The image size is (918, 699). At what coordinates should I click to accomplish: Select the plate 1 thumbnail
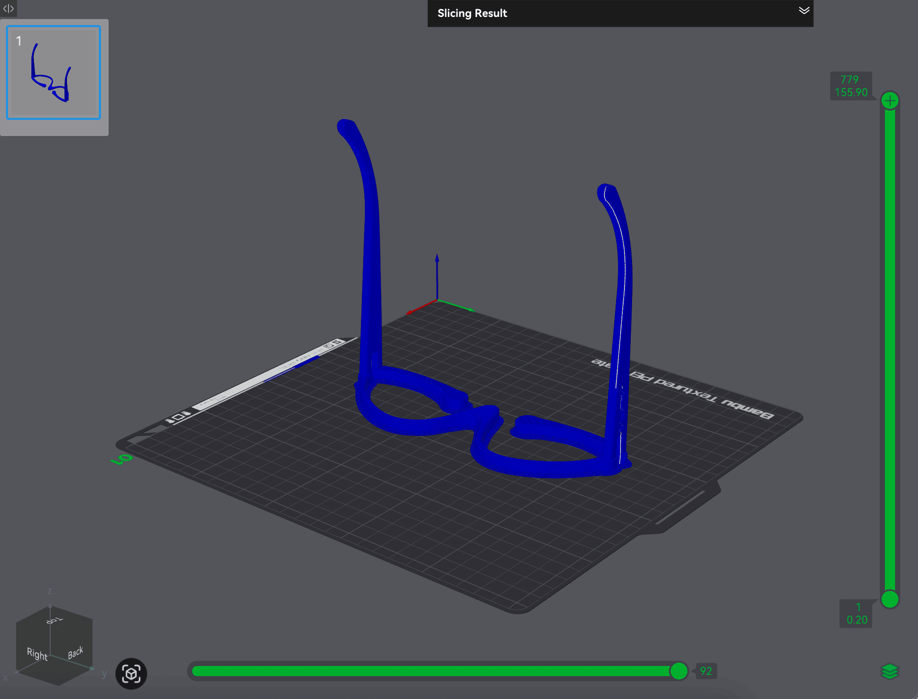click(53, 72)
